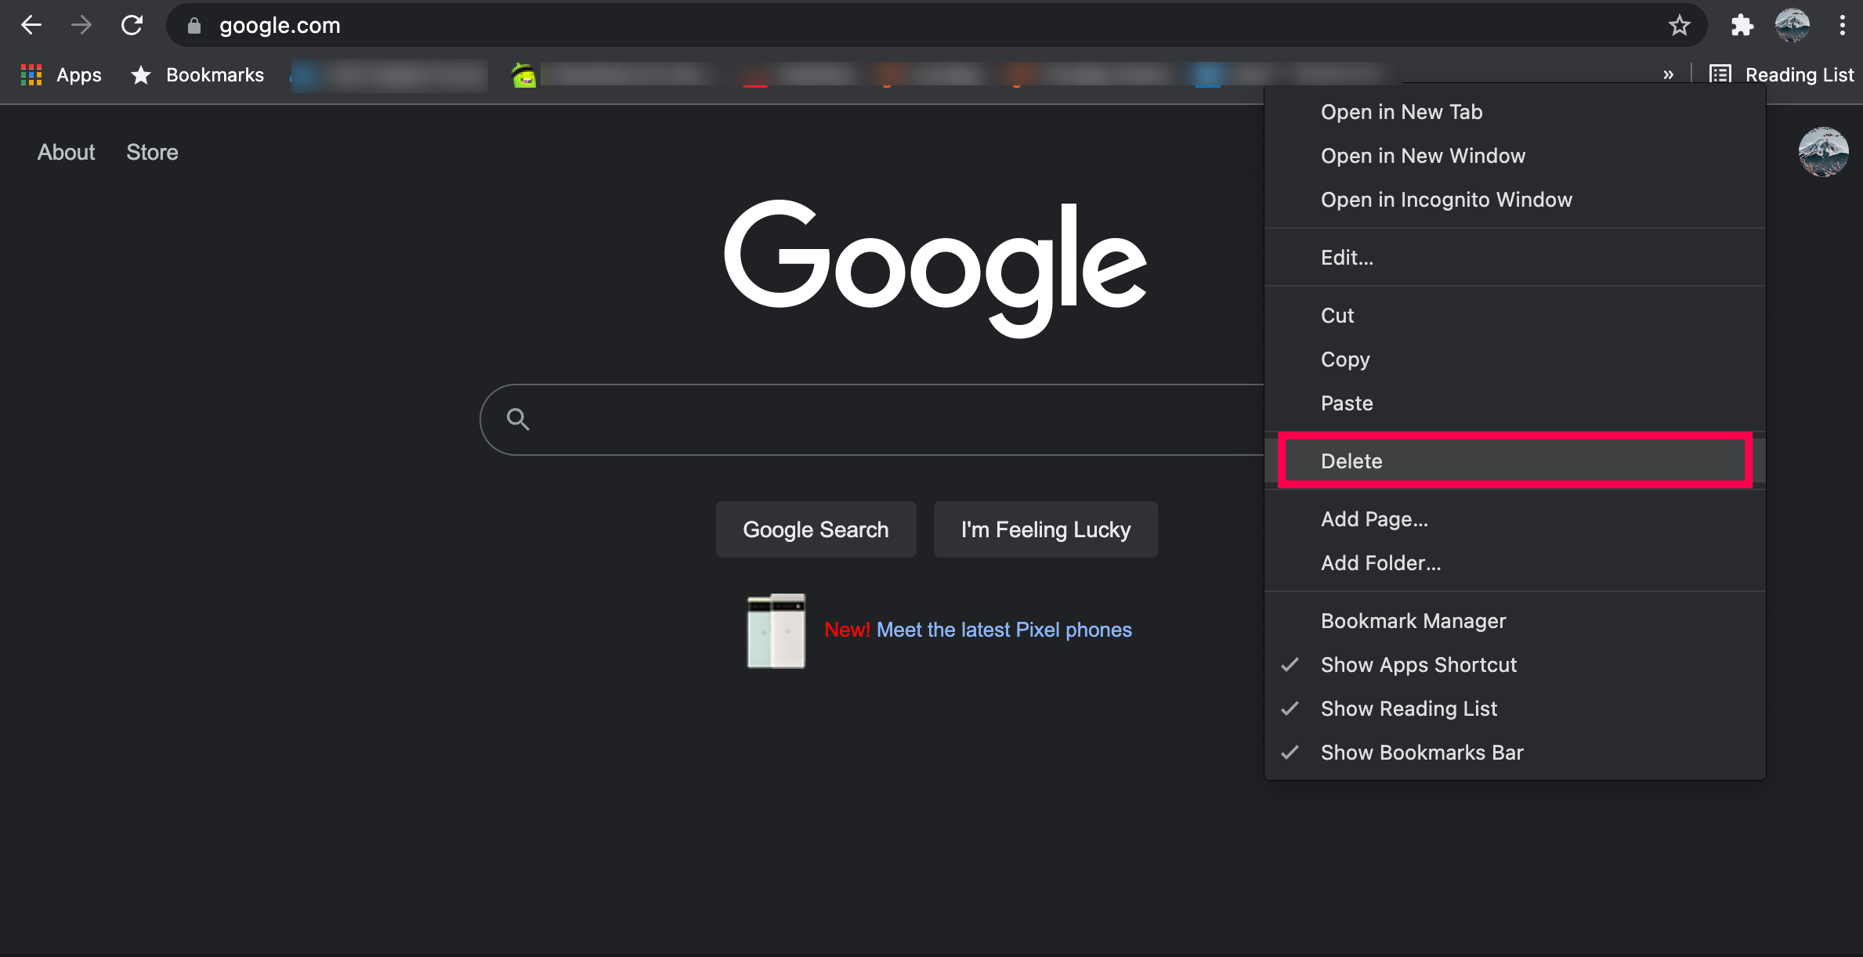Click the Bookmarks star folder icon

pos(141,75)
